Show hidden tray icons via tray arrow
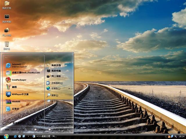 tap(166, 136)
